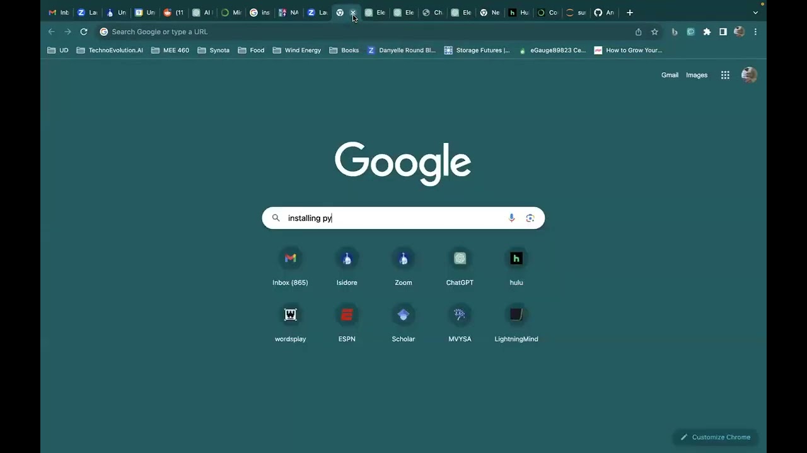Share this page via the address bar icon
The image size is (807, 453).
(x=639, y=31)
